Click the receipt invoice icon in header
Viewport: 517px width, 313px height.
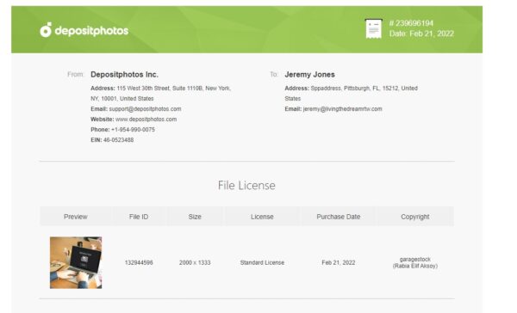[374, 28]
